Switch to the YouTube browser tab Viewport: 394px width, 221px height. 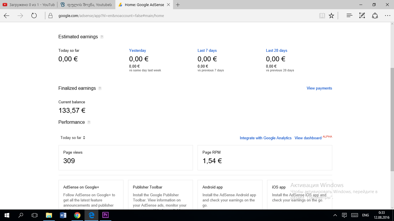[x=28, y=5]
